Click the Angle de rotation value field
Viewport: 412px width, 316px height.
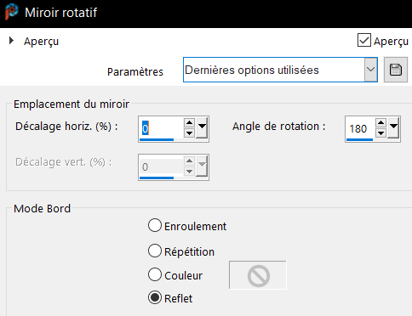pos(360,128)
